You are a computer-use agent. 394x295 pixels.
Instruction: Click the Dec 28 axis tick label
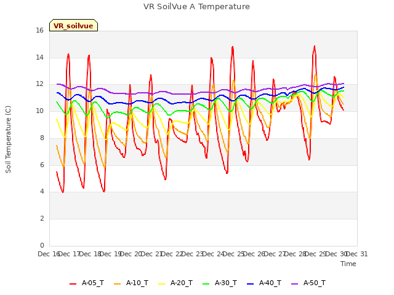tap(295, 254)
